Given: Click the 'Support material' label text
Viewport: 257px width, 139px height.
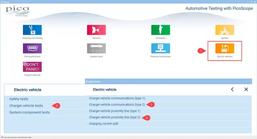Looking at the screenshot, I should pos(32,75).
